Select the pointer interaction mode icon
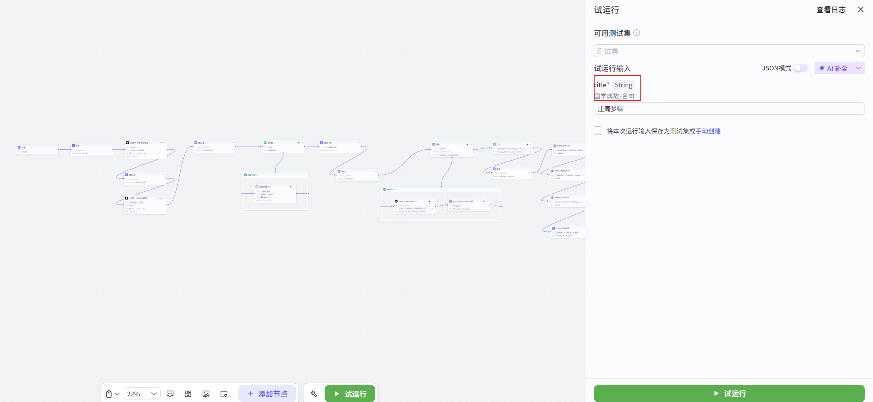 109,394
